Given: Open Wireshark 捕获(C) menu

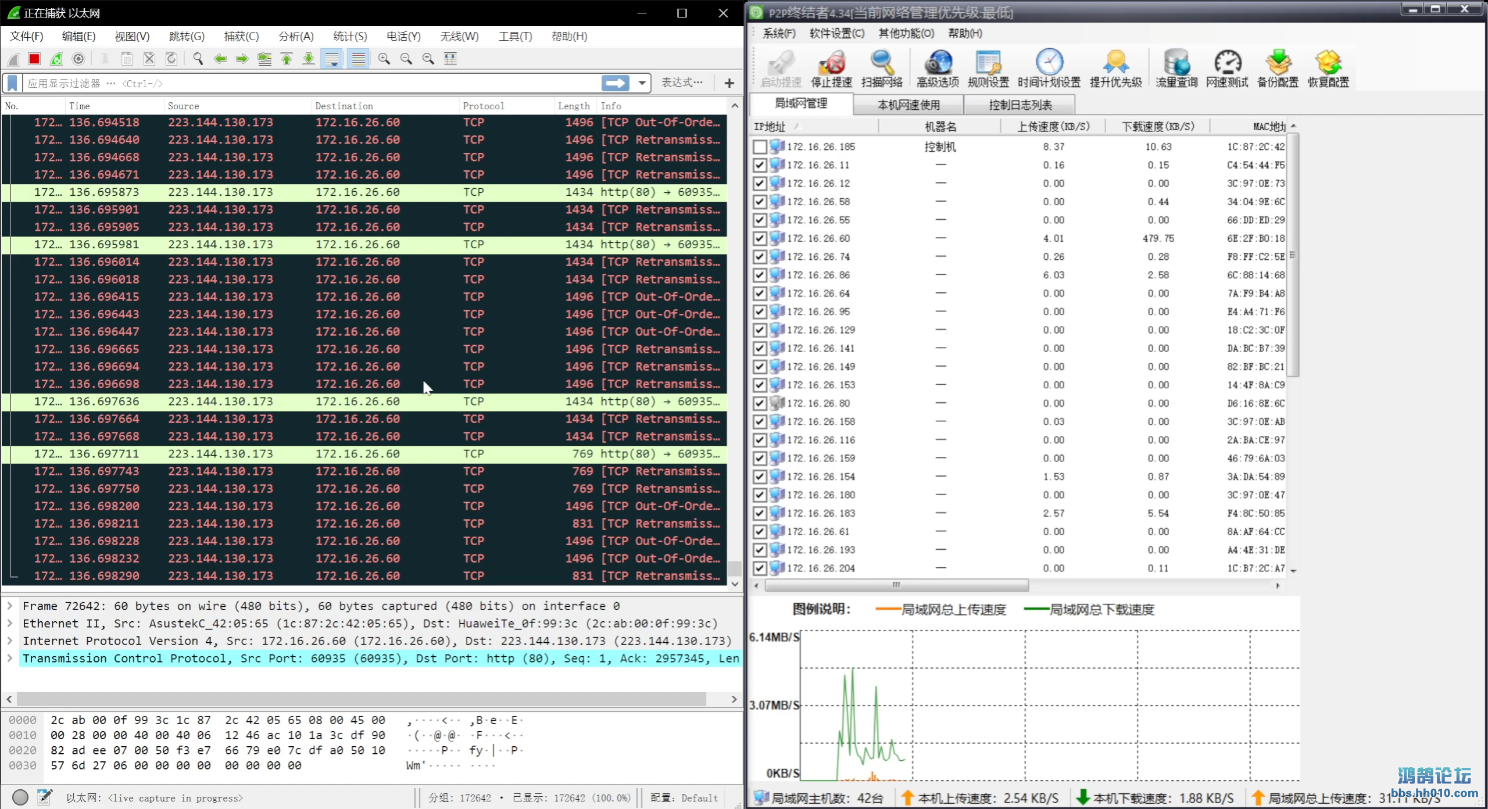Looking at the screenshot, I should pyautogui.click(x=241, y=36).
